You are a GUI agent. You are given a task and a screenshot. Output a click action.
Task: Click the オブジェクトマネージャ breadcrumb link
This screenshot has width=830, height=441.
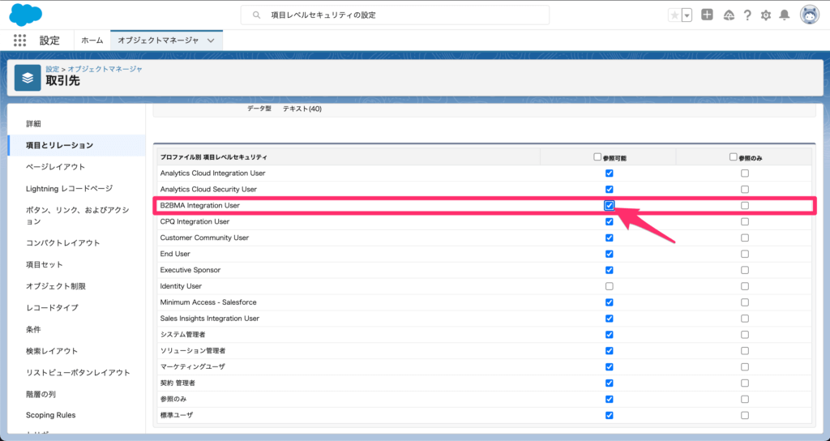pos(105,69)
